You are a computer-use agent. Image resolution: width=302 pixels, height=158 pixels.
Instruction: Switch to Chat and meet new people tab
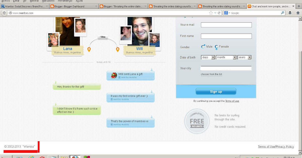[271, 7]
